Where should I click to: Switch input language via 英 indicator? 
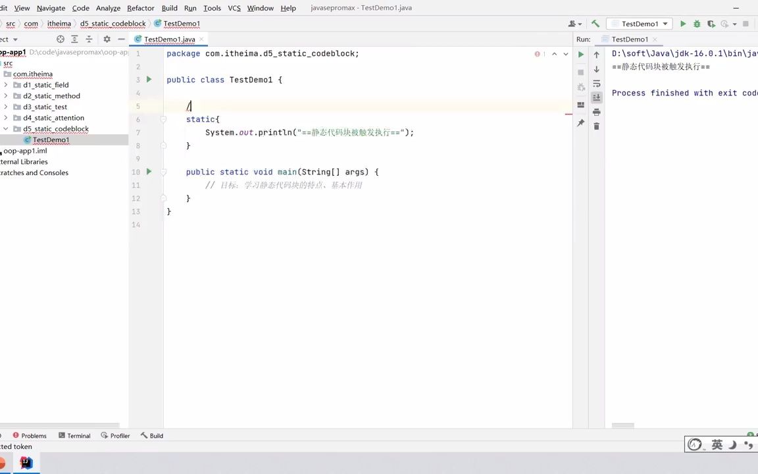(x=717, y=444)
